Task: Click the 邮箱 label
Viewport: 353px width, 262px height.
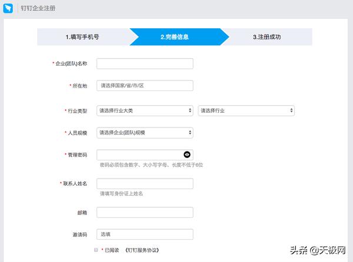Action: point(82,213)
